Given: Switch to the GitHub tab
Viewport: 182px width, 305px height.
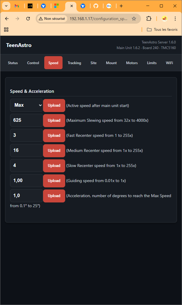Looking at the screenshot, I should pyautogui.click(x=96, y=6).
